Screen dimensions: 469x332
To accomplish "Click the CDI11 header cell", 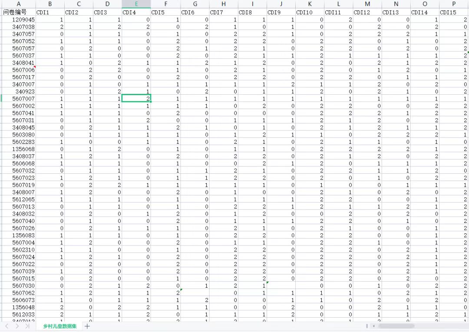I will [338, 12].
